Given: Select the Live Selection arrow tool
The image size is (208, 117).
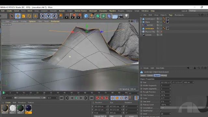Looking at the screenshot, I should coord(12,16).
